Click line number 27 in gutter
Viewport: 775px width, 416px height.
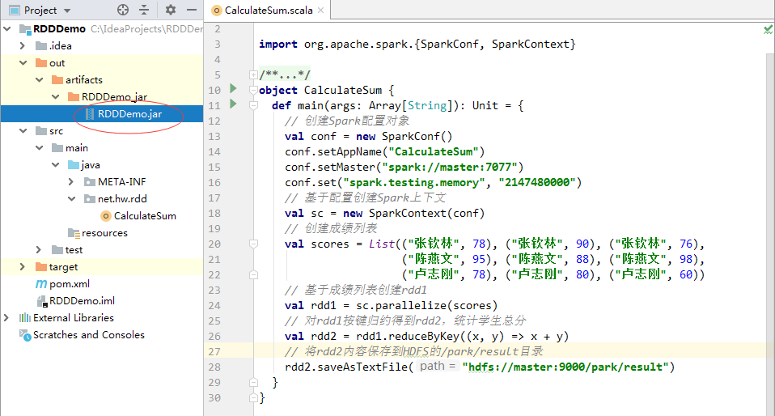(x=214, y=352)
